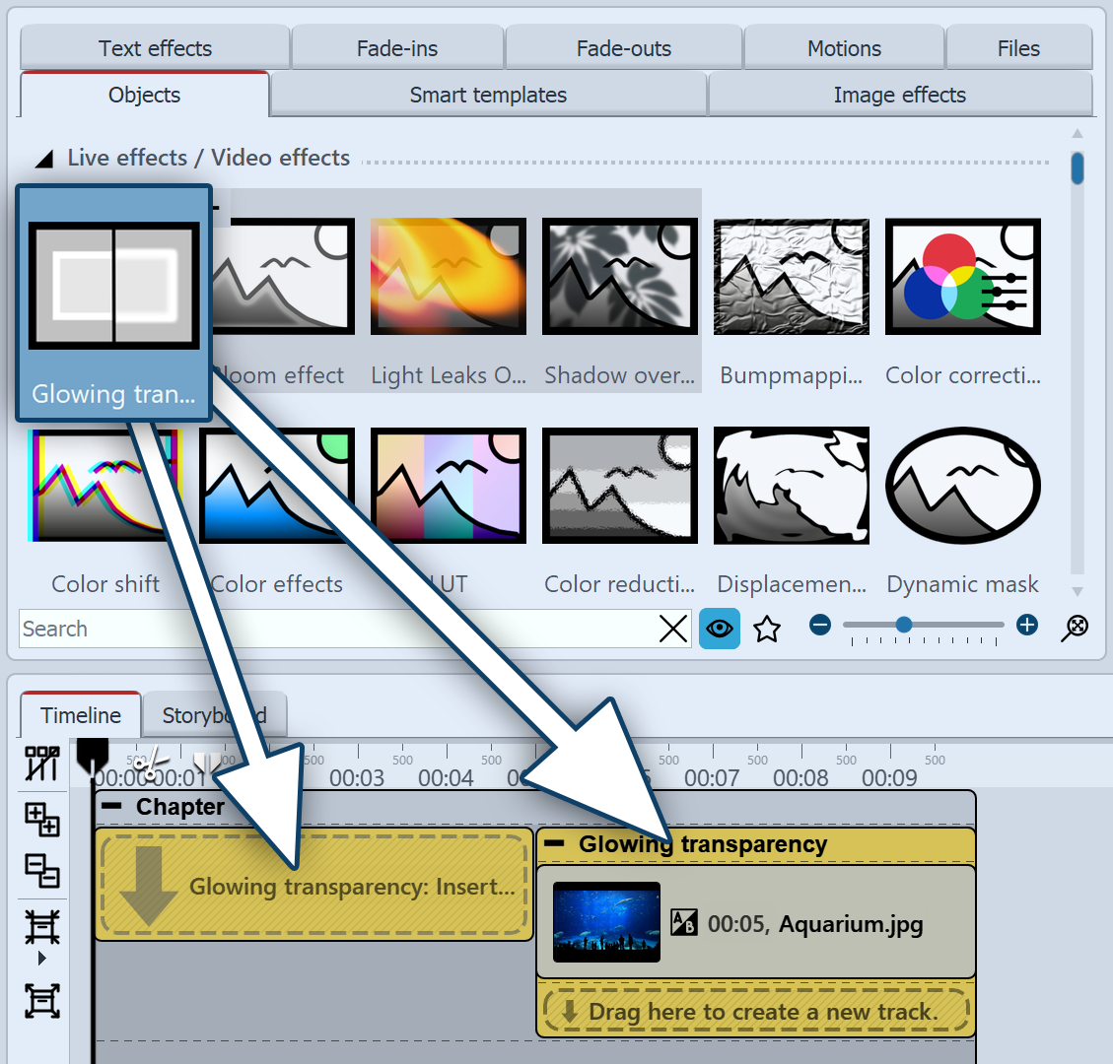1113x1064 pixels.
Task: Open the Smart templates tab
Action: coord(488,95)
